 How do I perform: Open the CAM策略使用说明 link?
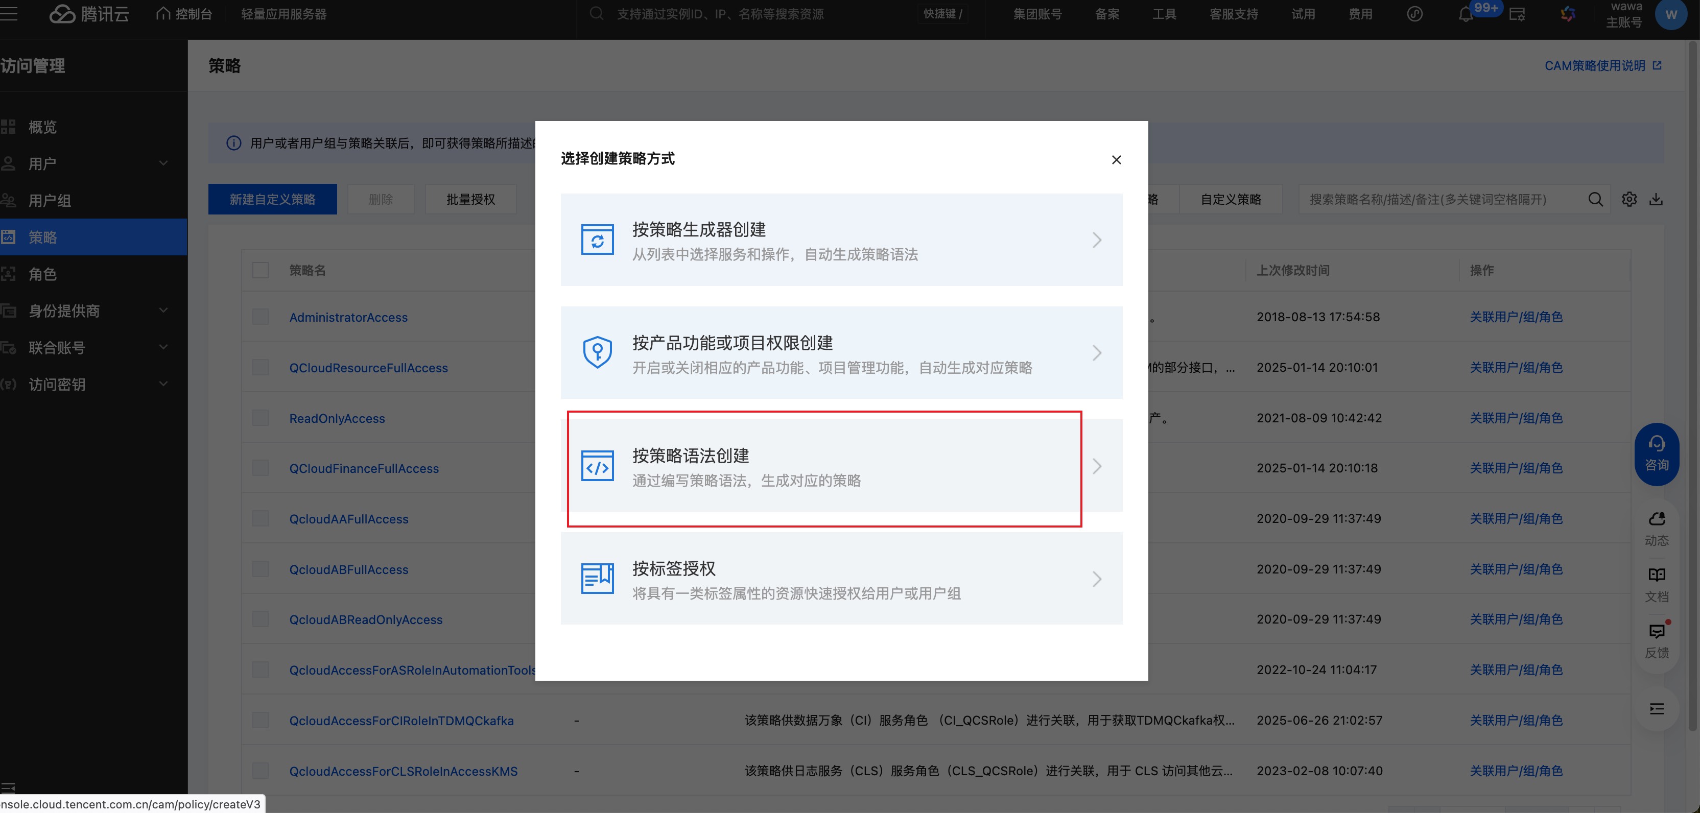(1594, 65)
